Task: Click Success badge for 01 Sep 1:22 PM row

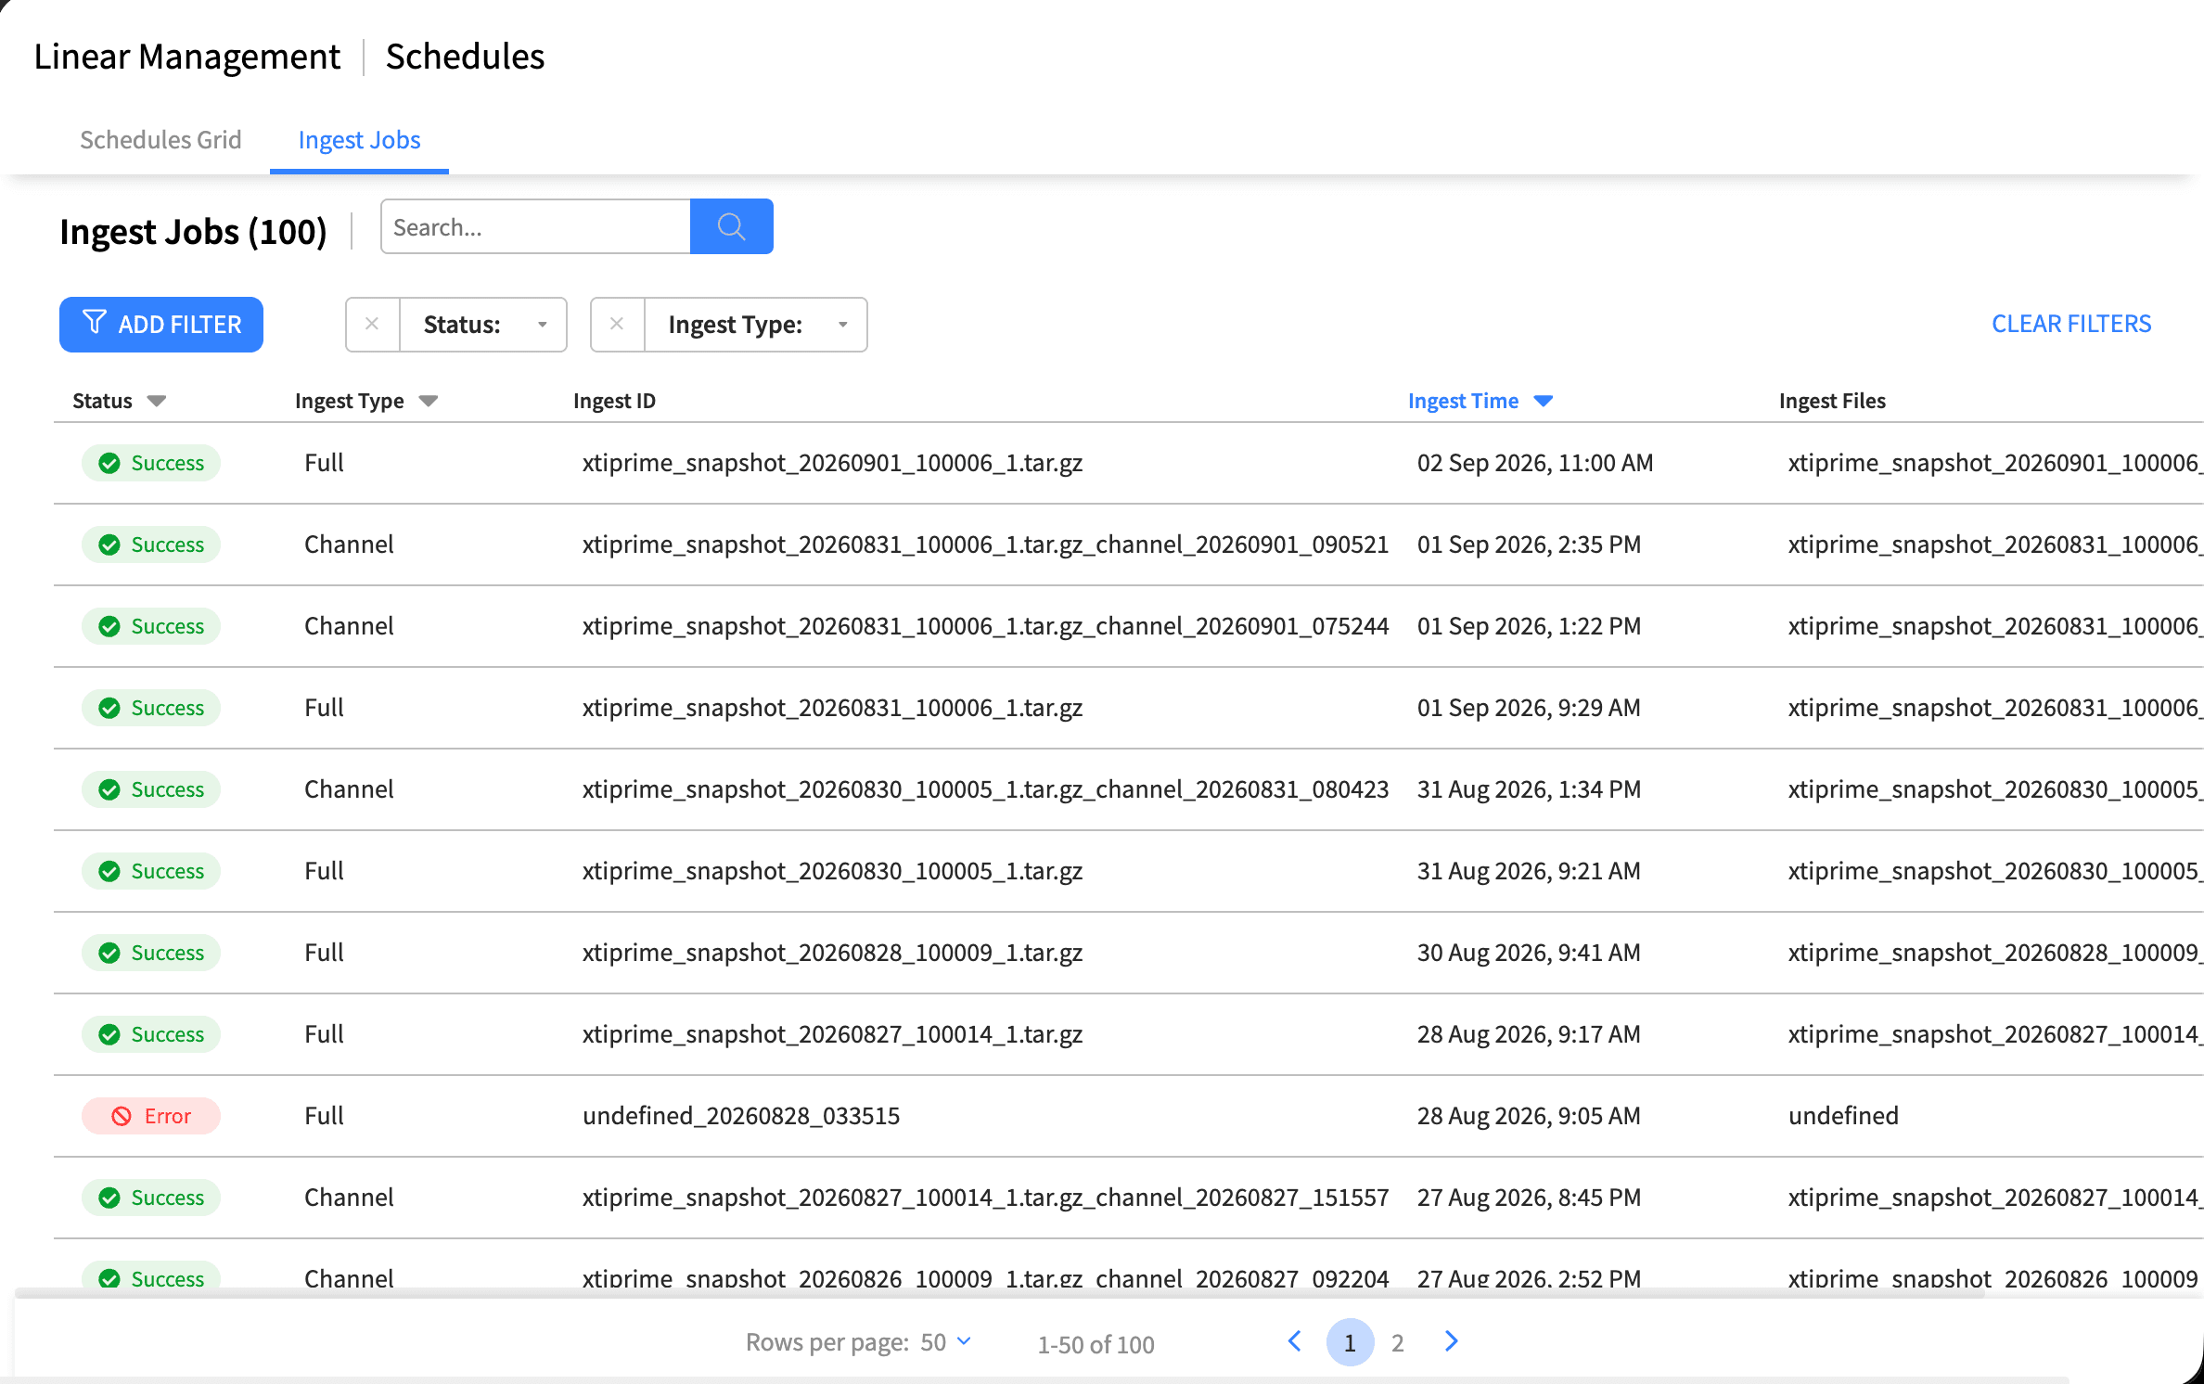Action: click(x=151, y=626)
